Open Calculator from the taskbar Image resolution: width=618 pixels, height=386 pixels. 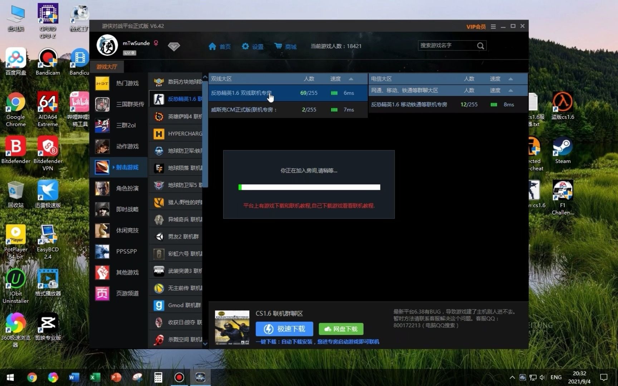point(158,377)
